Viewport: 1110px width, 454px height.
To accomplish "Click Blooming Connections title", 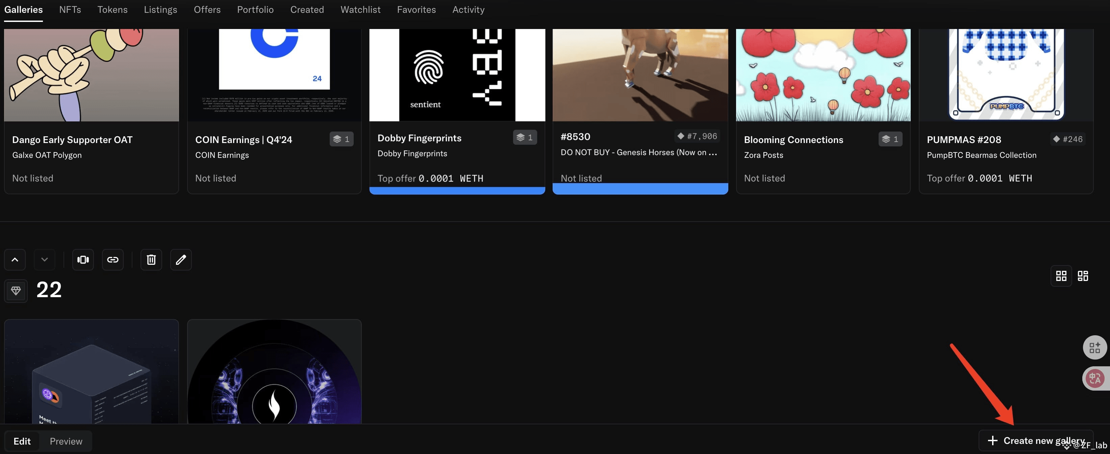I will tap(794, 139).
